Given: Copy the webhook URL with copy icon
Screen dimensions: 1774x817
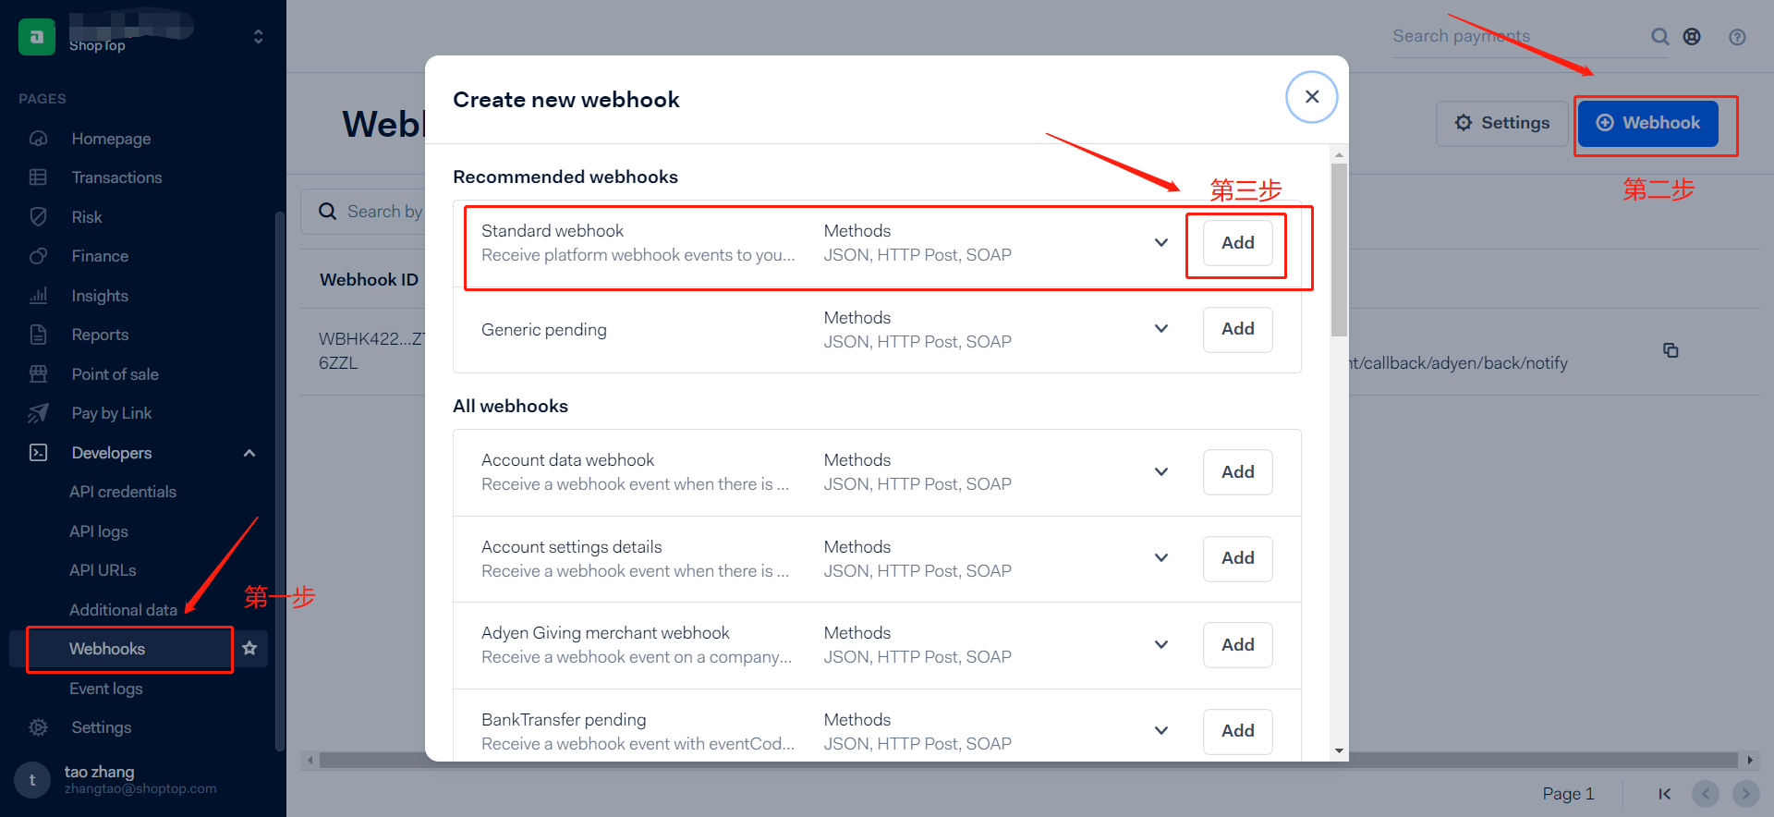Looking at the screenshot, I should pos(1671,350).
